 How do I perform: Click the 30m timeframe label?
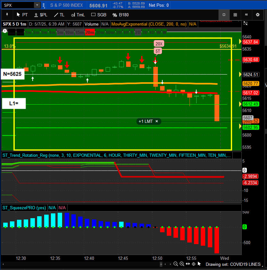point(100,32)
